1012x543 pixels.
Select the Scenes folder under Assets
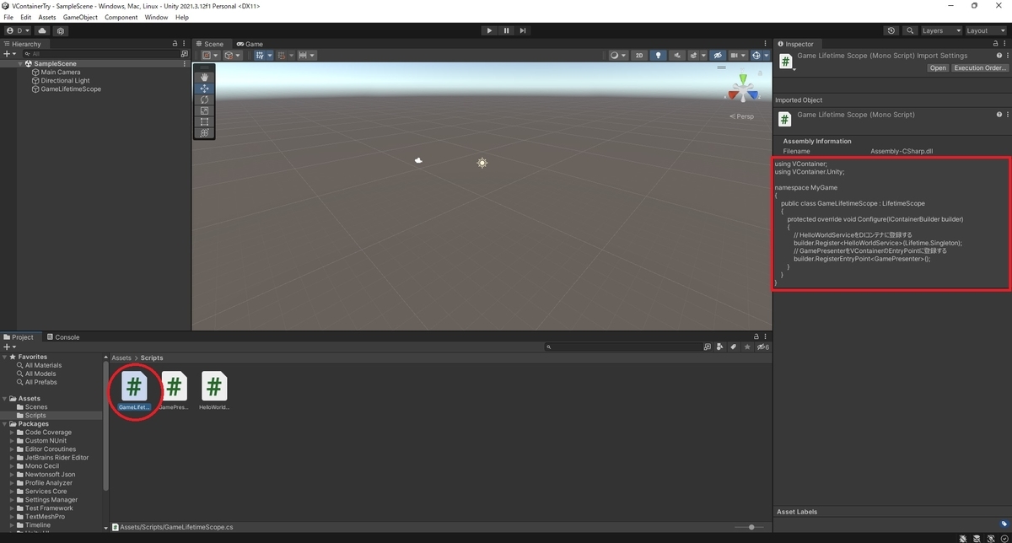pos(36,407)
